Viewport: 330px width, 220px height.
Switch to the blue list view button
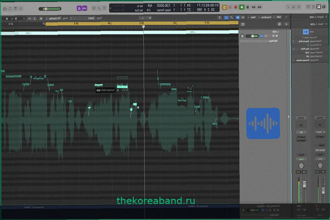(x=238, y=17)
